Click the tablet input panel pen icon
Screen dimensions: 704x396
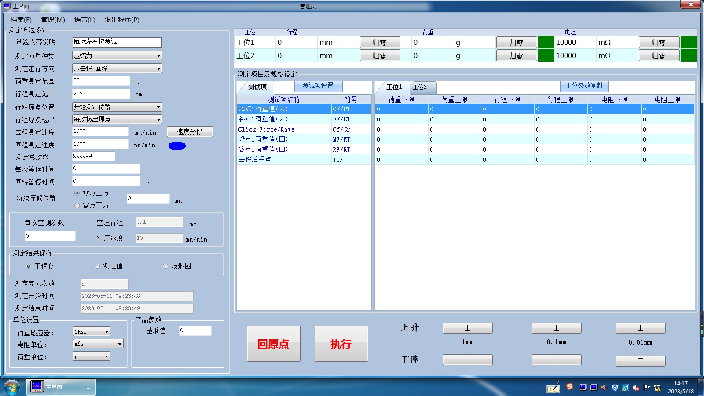(x=553, y=388)
